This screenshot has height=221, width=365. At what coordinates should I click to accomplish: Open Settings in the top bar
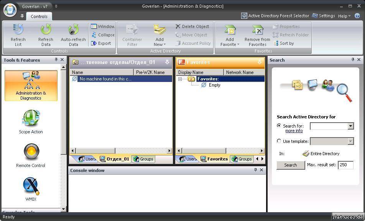click(323, 16)
